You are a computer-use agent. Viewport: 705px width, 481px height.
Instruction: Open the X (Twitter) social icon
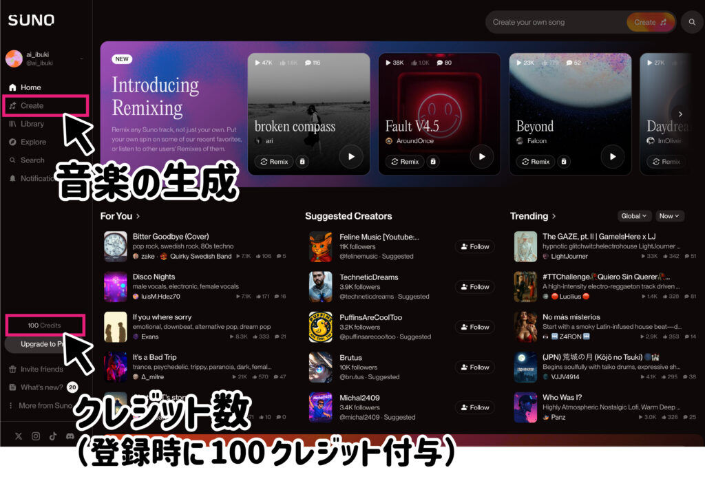pyautogui.click(x=19, y=436)
